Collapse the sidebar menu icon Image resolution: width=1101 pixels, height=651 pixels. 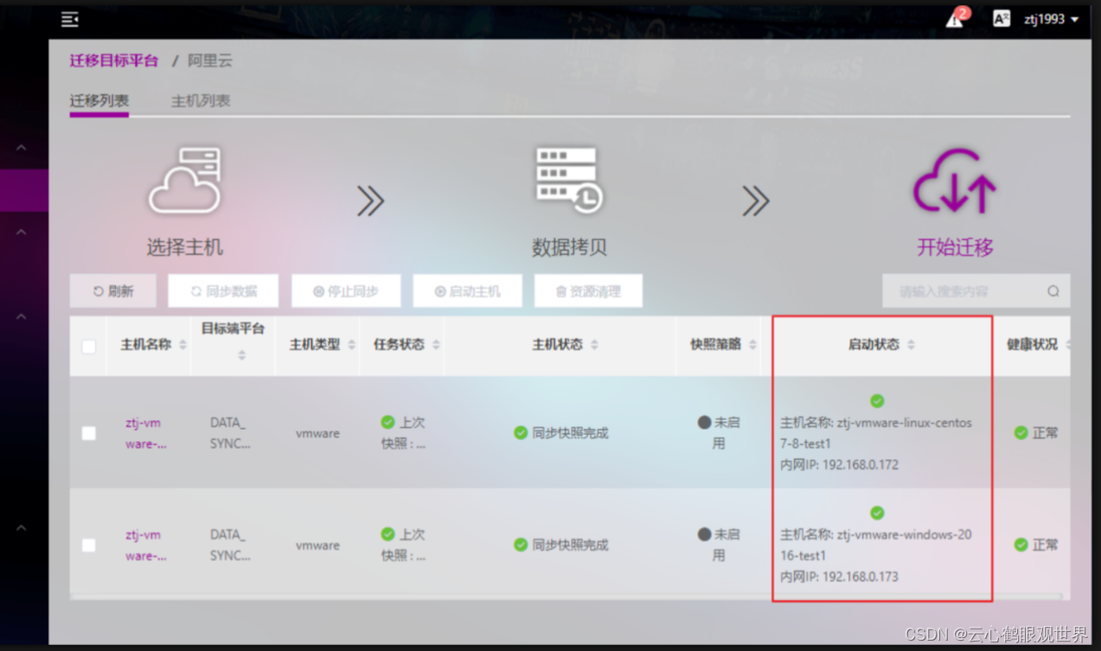(x=70, y=19)
